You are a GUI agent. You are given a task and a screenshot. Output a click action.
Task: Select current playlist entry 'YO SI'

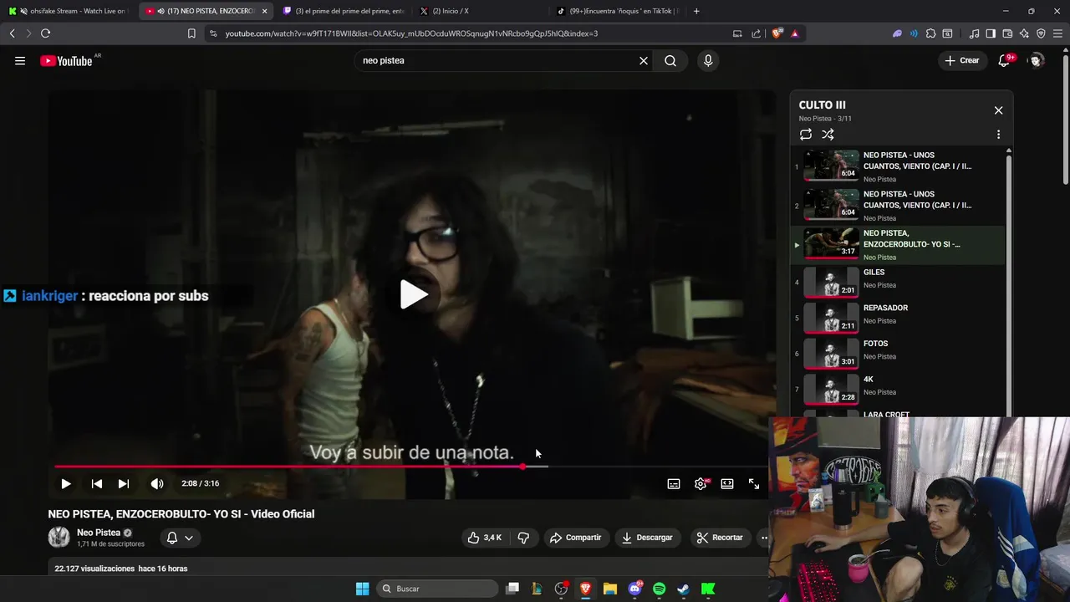coord(899,245)
